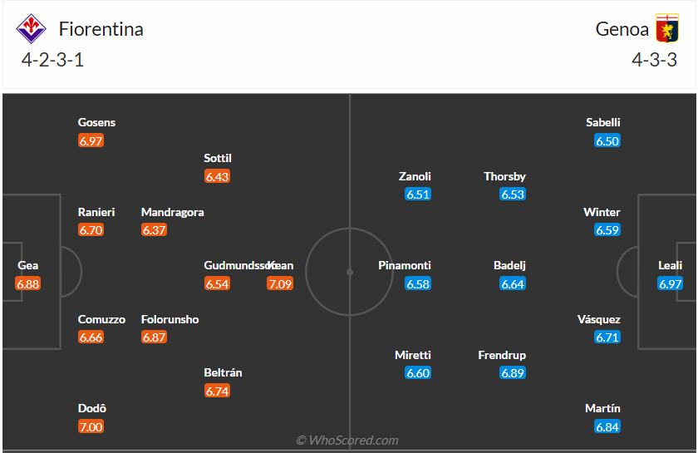Click Dodô's 7.00 rating badge

91,426
